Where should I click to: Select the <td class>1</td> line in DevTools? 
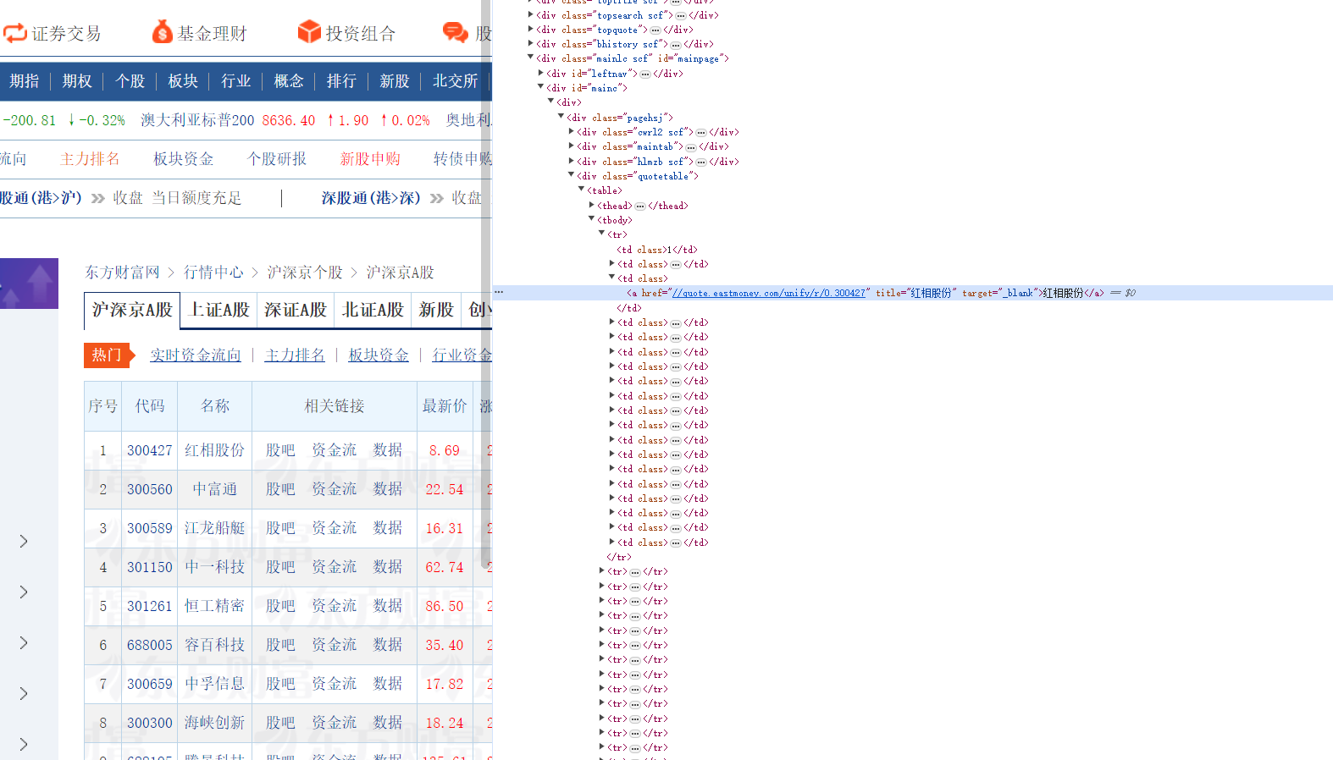coord(657,250)
